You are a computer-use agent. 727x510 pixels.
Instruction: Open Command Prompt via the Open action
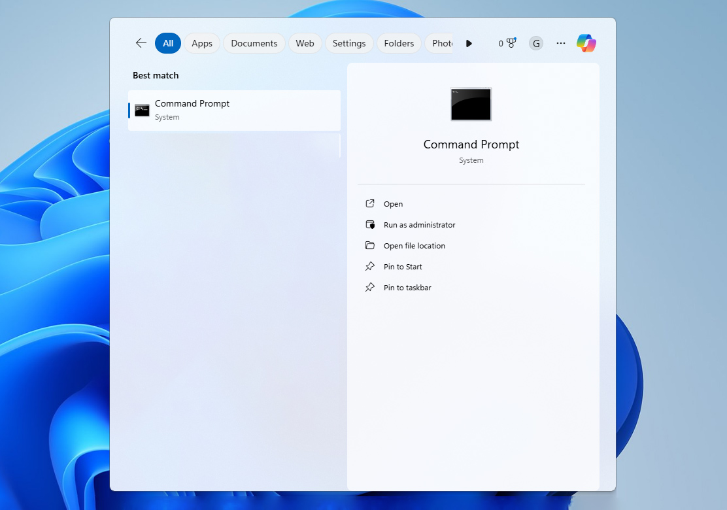pyautogui.click(x=392, y=203)
